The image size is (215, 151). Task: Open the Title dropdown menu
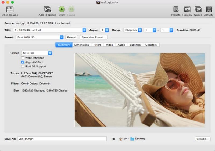(x=49, y=30)
